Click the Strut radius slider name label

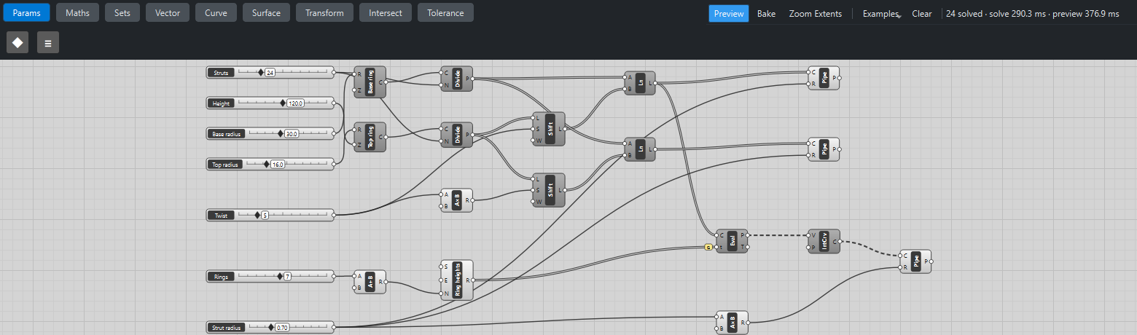tap(227, 328)
